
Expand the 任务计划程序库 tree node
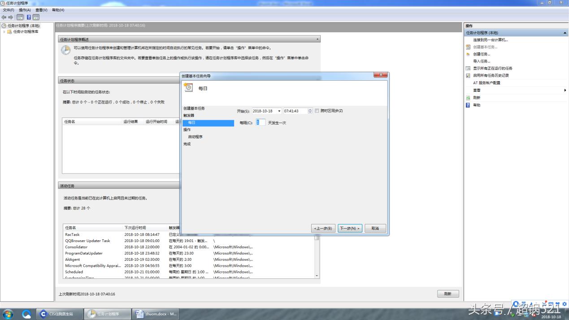[4, 32]
